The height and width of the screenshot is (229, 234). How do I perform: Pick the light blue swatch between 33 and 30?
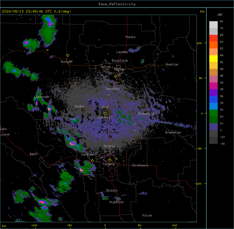coord(213,106)
